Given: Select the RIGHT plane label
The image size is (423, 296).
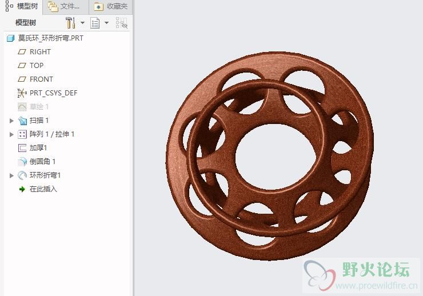Looking at the screenshot, I should coord(40,52).
